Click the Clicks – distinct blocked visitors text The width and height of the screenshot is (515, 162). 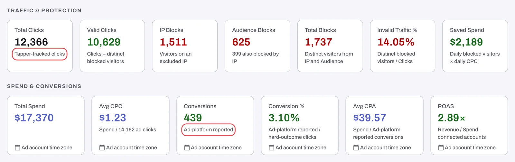(x=106, y=57)
